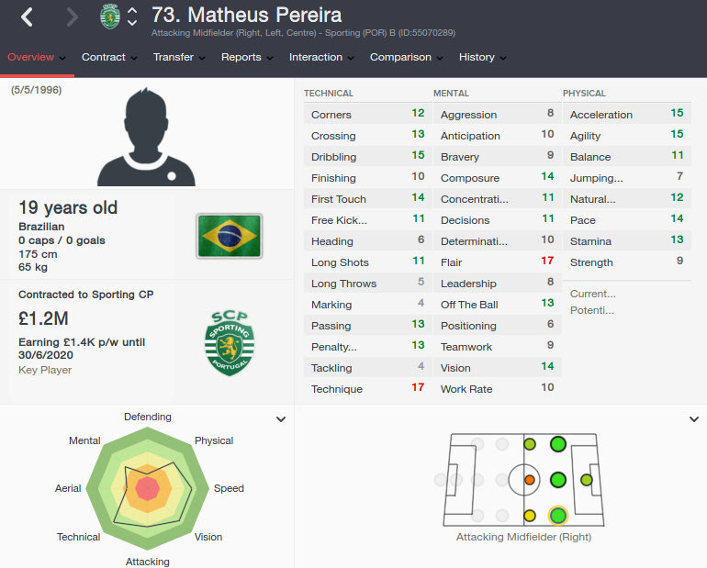Select the yellow right midfield position dot

coord(529,515)
